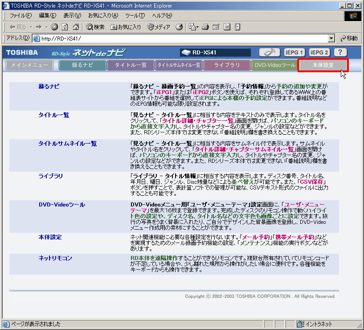Click the Discuss toolbar icon
Screen dimensions: 364x330
(x=227, y=27)
